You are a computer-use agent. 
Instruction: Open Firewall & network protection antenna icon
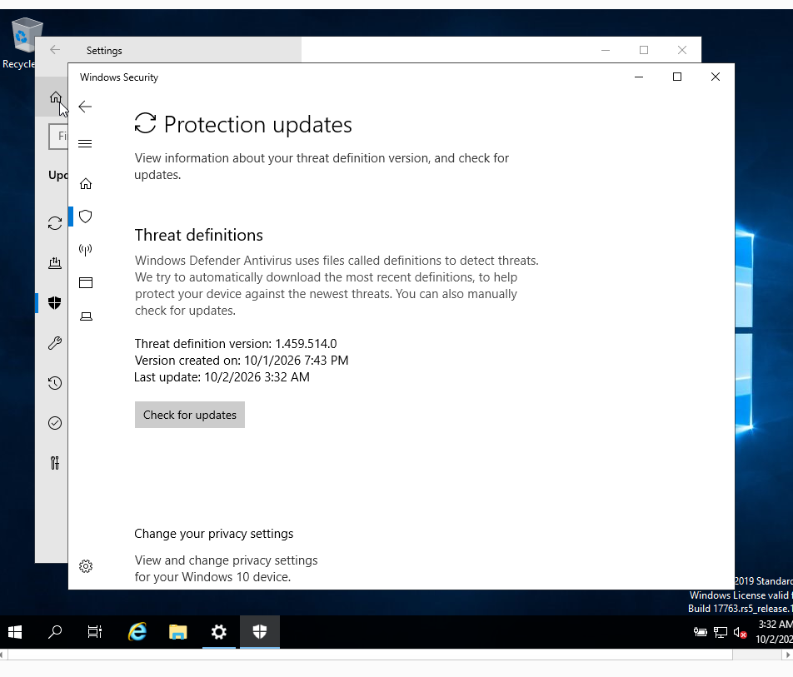[x=86, y=250]
